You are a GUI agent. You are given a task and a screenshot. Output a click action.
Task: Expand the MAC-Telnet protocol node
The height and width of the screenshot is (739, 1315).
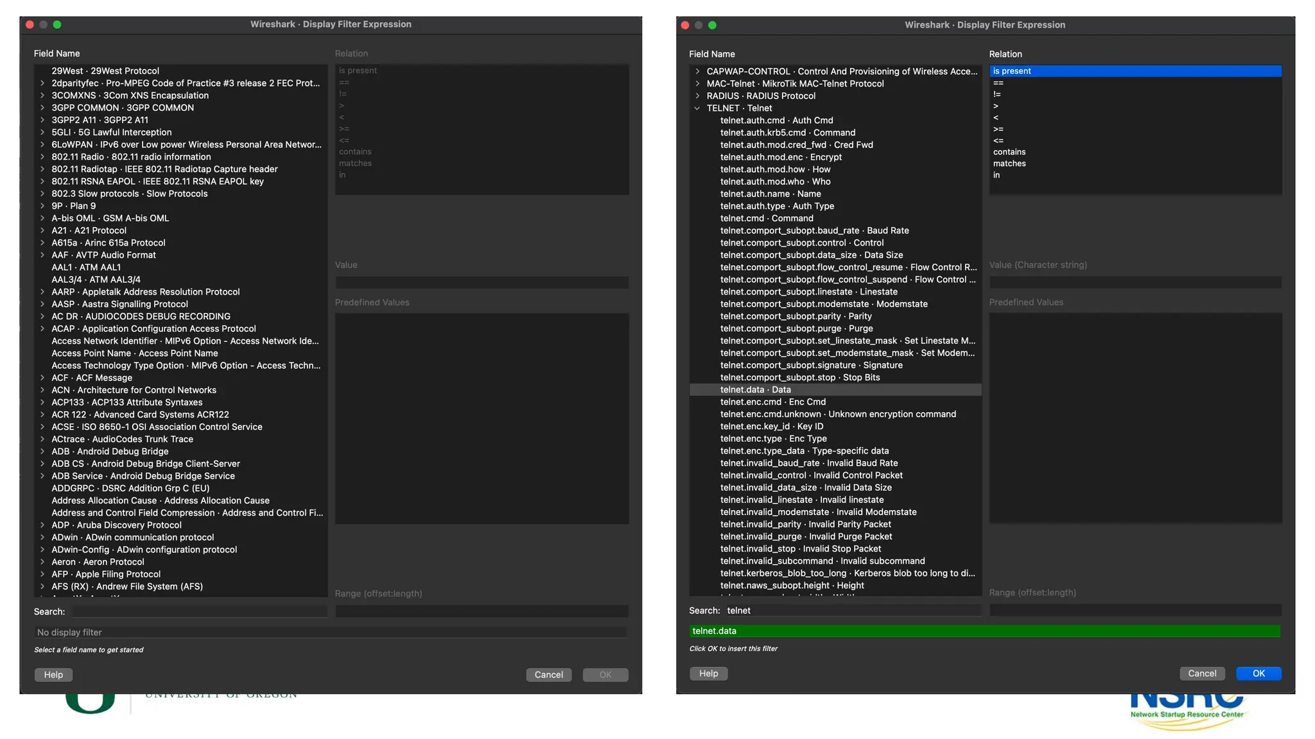click(697, 84)
